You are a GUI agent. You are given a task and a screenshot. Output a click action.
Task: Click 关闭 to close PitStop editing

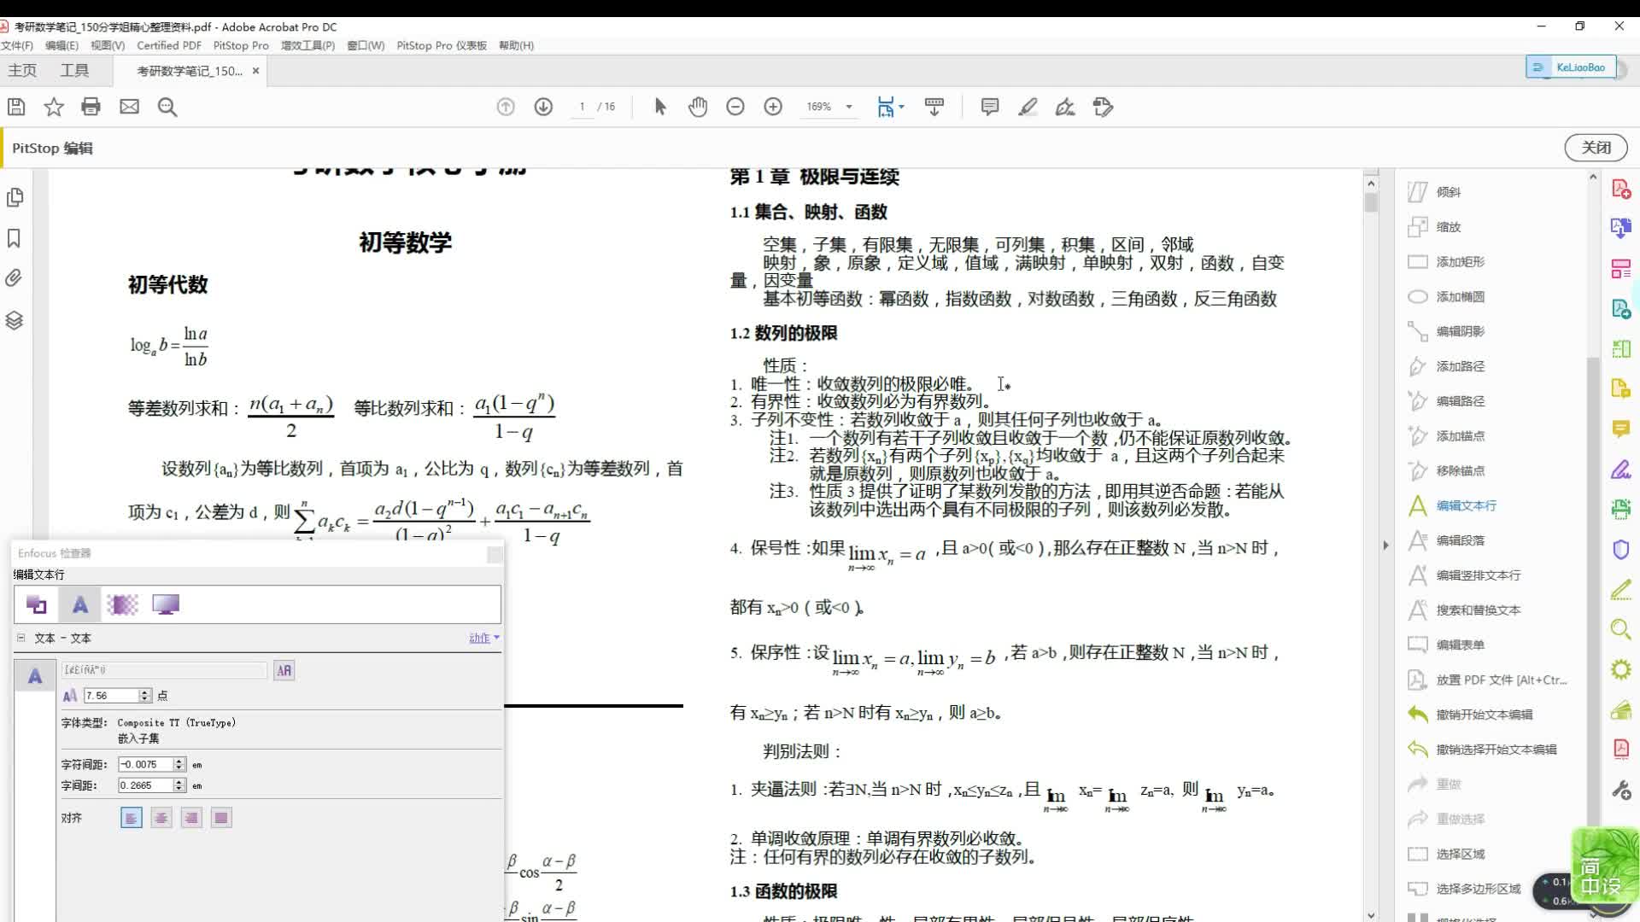[x=1596, y=147]
